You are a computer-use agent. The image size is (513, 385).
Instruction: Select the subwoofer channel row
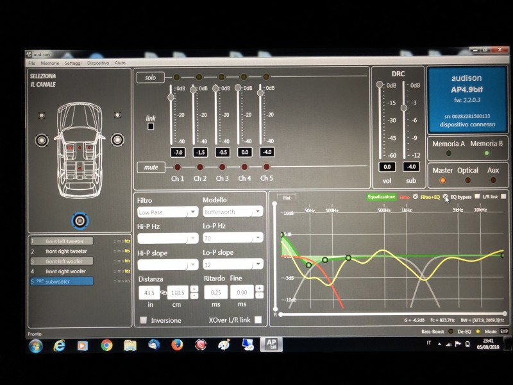[x=62, y=281]
